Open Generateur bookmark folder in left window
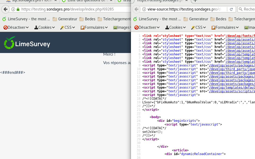This screenshot has width=255, height=159. 65,19
